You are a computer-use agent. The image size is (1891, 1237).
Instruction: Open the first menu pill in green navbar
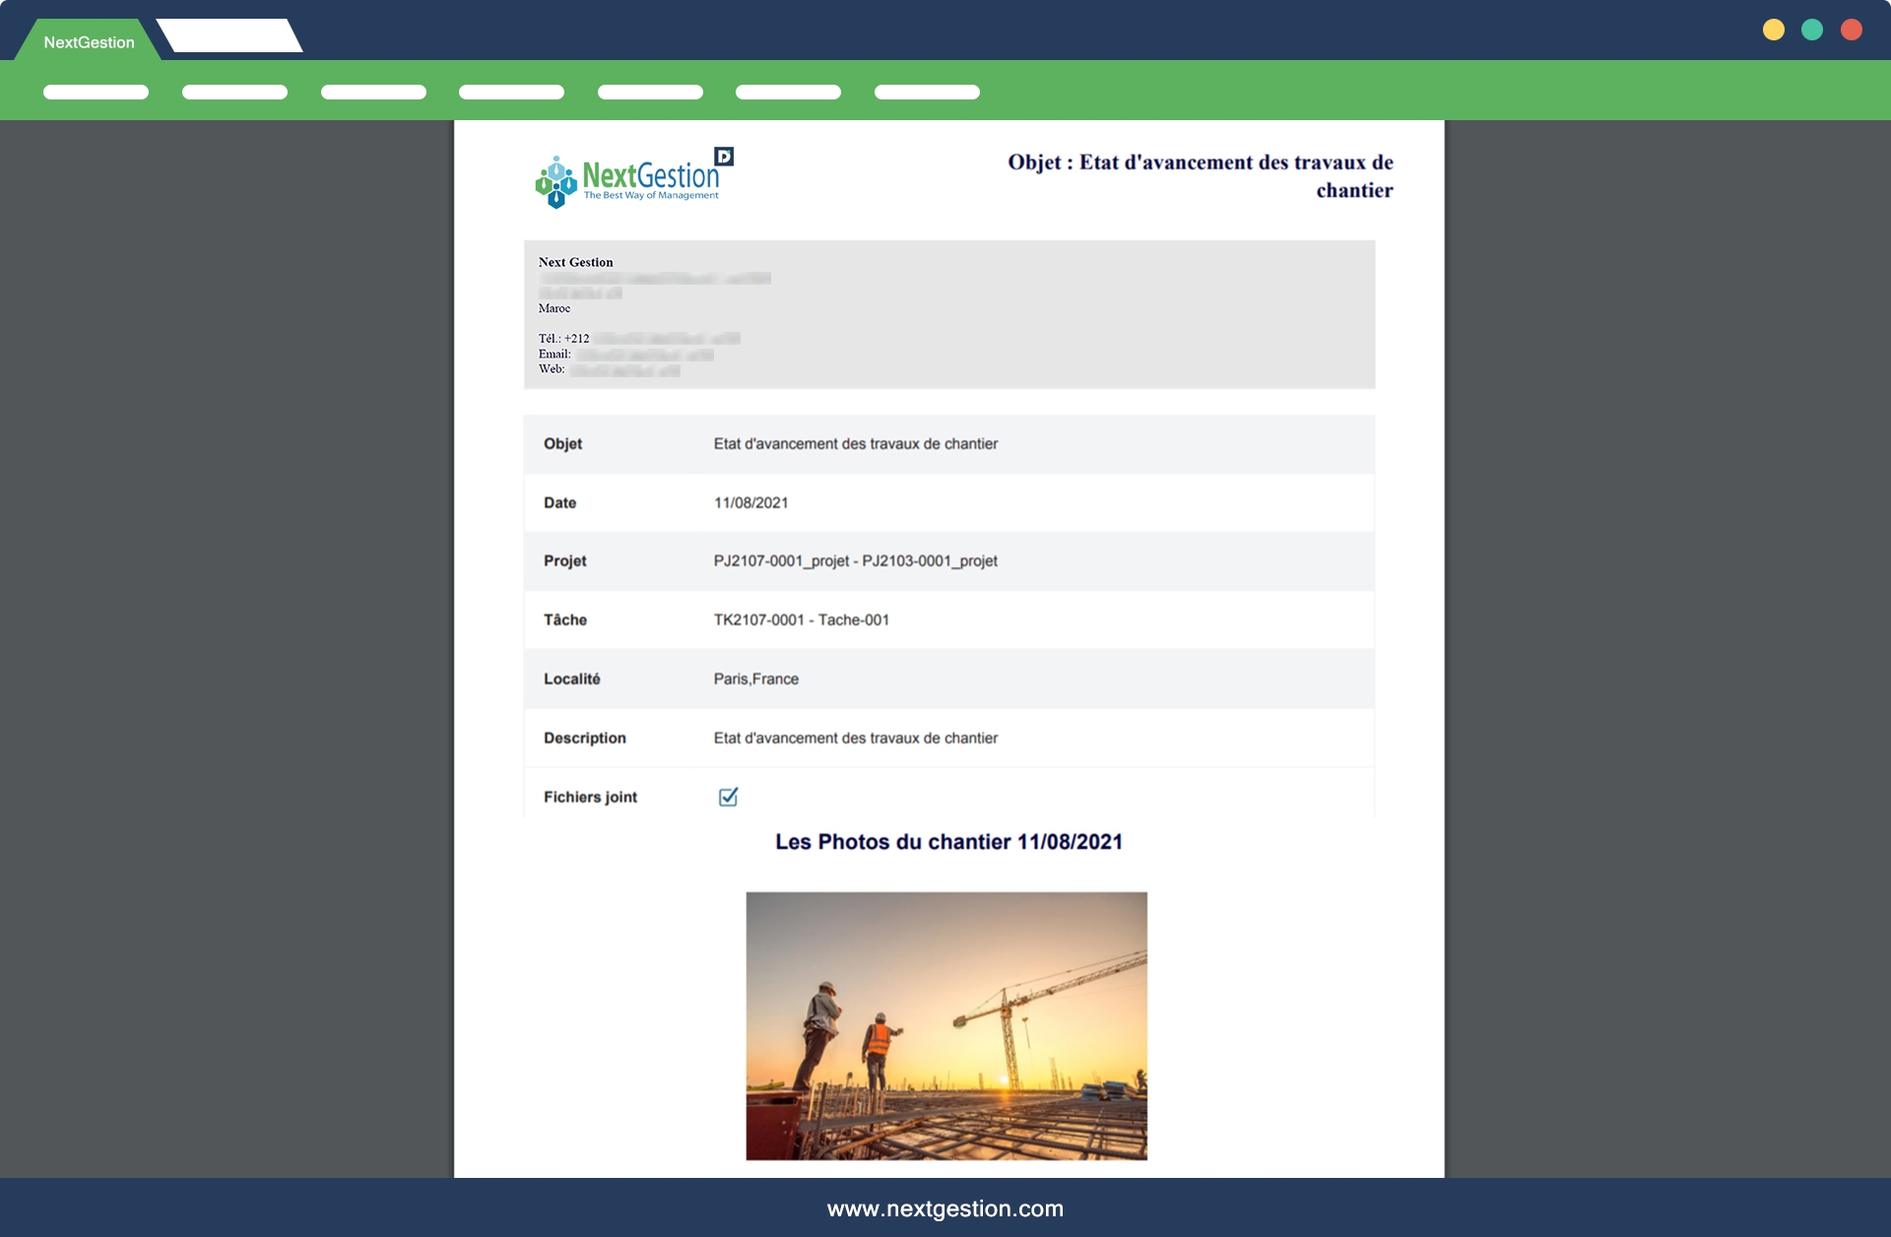pyautogui.click(x=96, y=93)
